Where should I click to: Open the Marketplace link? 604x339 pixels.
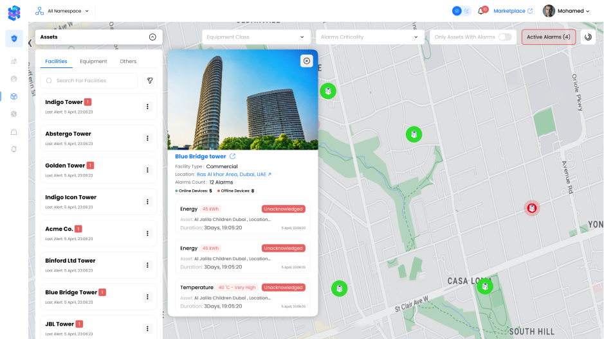513,11
